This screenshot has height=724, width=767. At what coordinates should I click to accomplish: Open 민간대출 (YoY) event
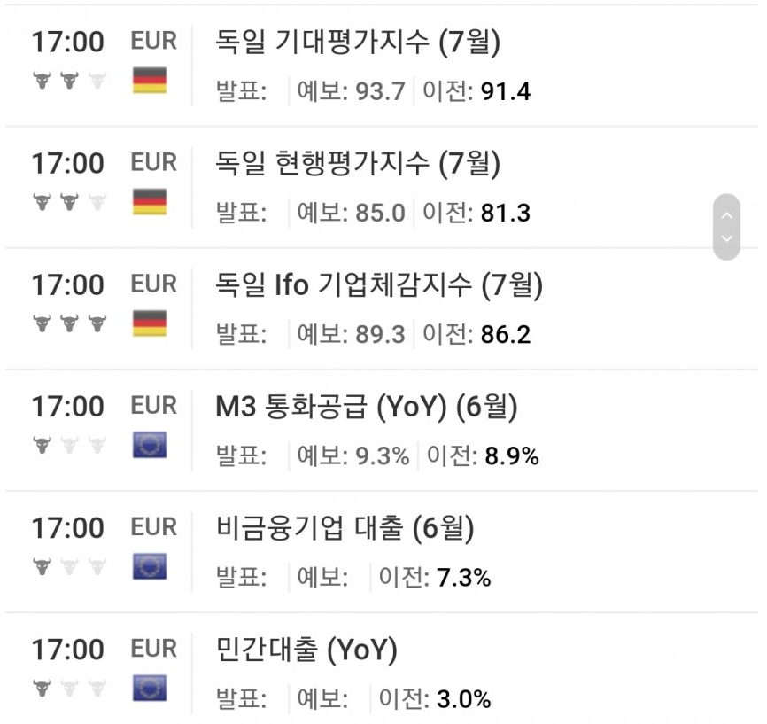point(306,650)
